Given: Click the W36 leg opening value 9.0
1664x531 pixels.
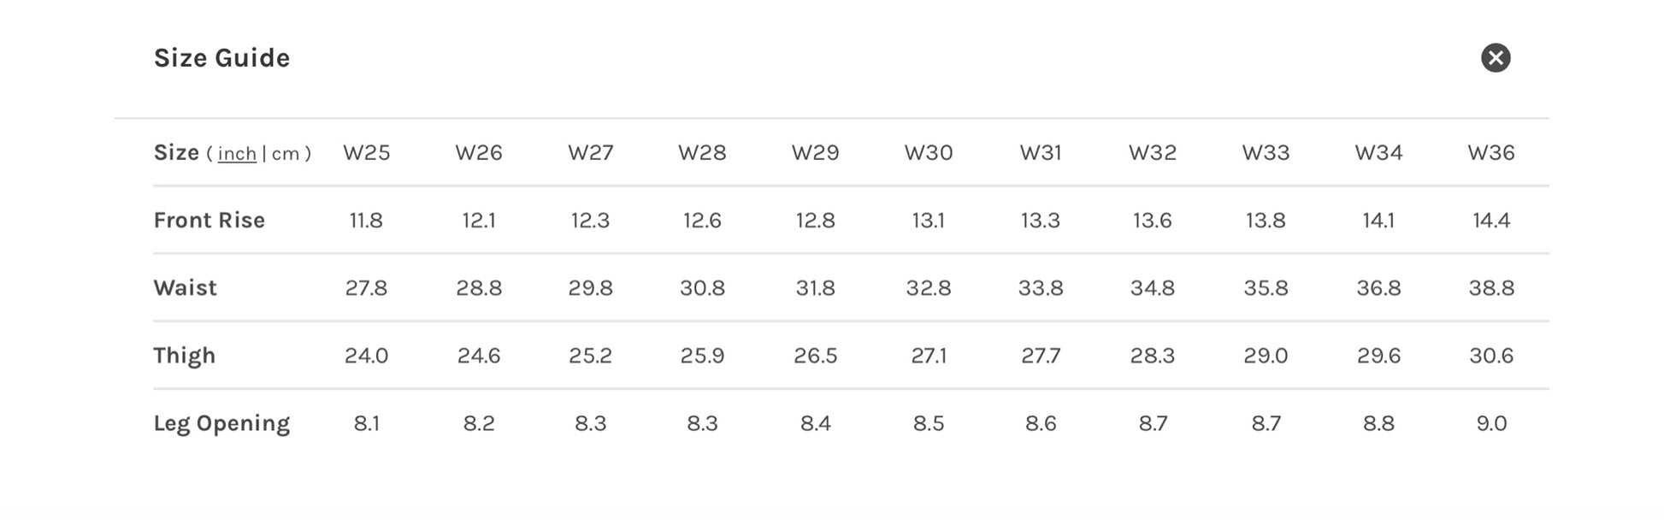Looking at the screenshot, I should (1490, 423).
